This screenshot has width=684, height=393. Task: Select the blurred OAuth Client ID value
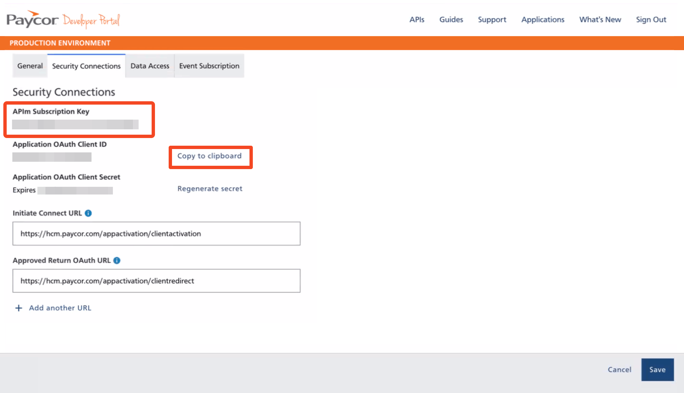52,157
